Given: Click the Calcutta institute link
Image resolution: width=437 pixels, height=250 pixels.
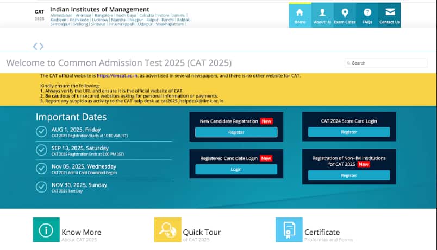Looking at the screenshot, I should click(147, 15).
